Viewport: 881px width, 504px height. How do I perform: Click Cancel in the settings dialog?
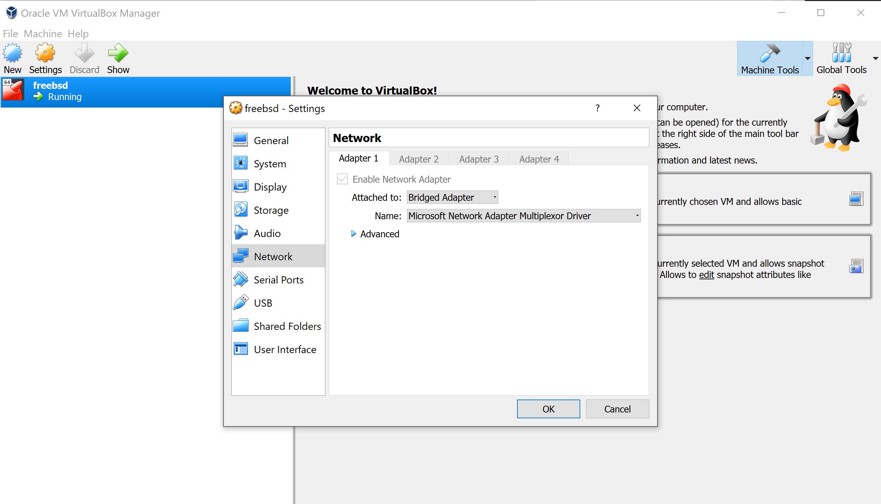click(x=617, y=409)
